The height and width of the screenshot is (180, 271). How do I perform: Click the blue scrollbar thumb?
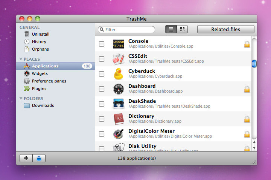pos(254,64)
